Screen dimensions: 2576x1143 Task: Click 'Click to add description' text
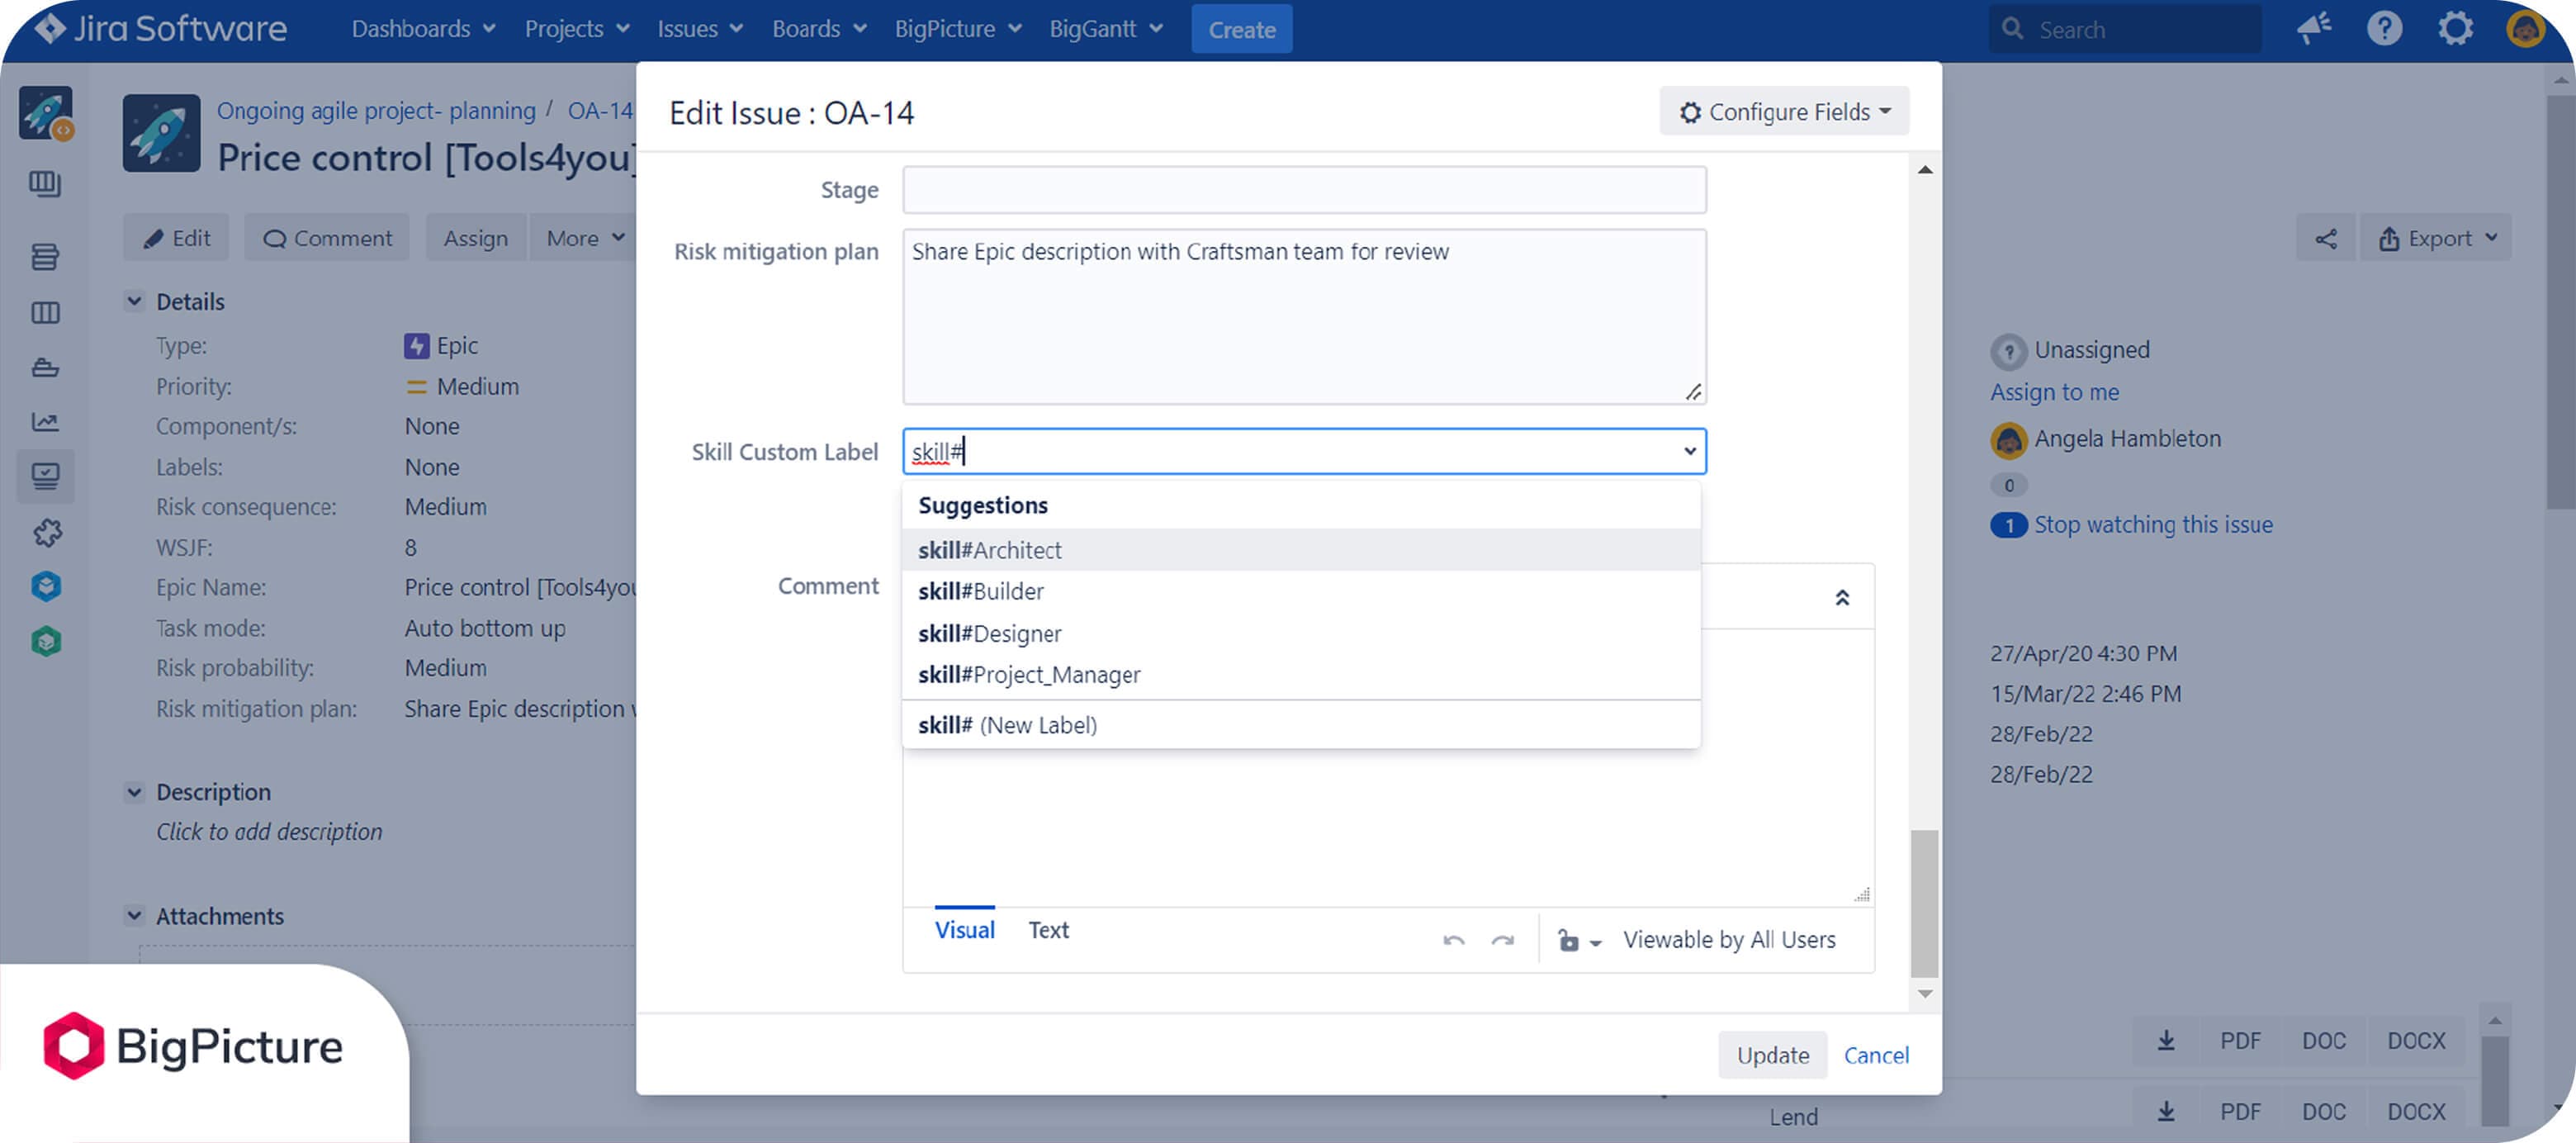269,832
